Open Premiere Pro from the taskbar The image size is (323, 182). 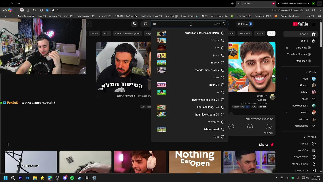pos(20,178)
